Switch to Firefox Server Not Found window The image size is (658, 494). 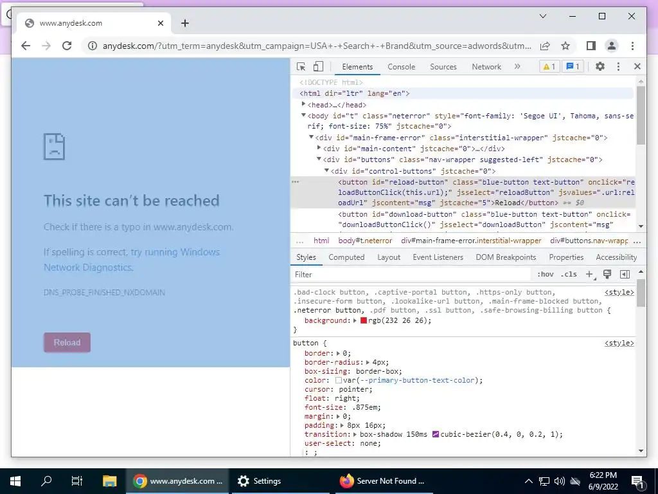click(383, 481)
